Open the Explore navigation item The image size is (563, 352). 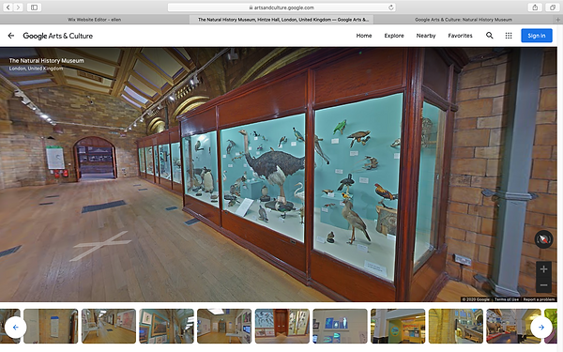[x=394, y=36]
